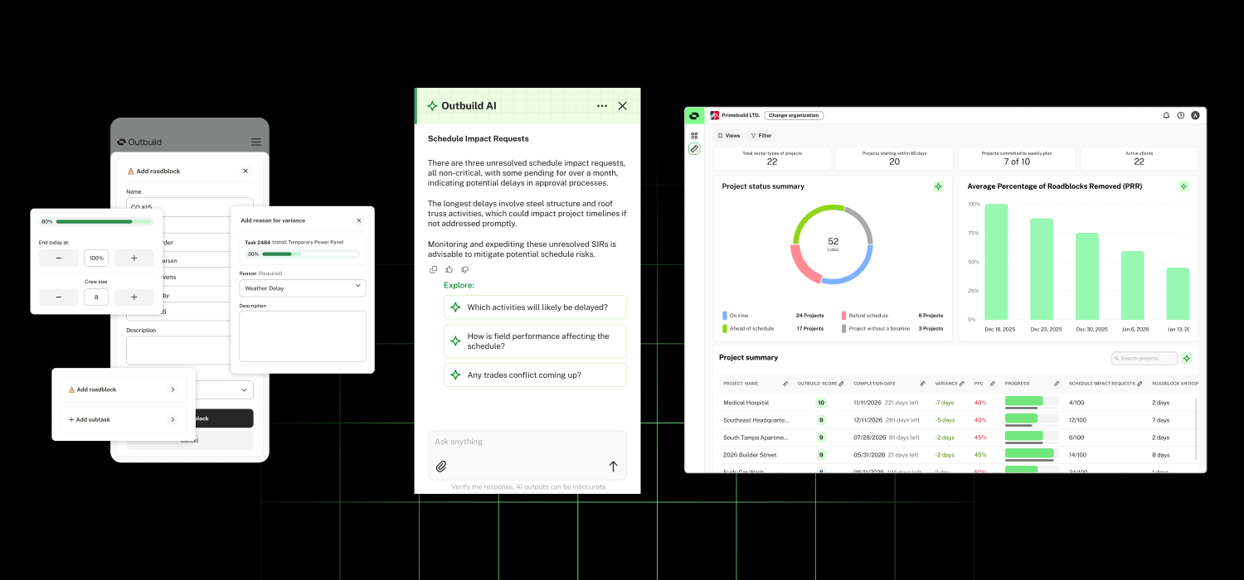Viewport: 1244px width, 580px height.
Task: Click the Ask anything chat input
Action: pyautogui.click(x=527, y=442)
